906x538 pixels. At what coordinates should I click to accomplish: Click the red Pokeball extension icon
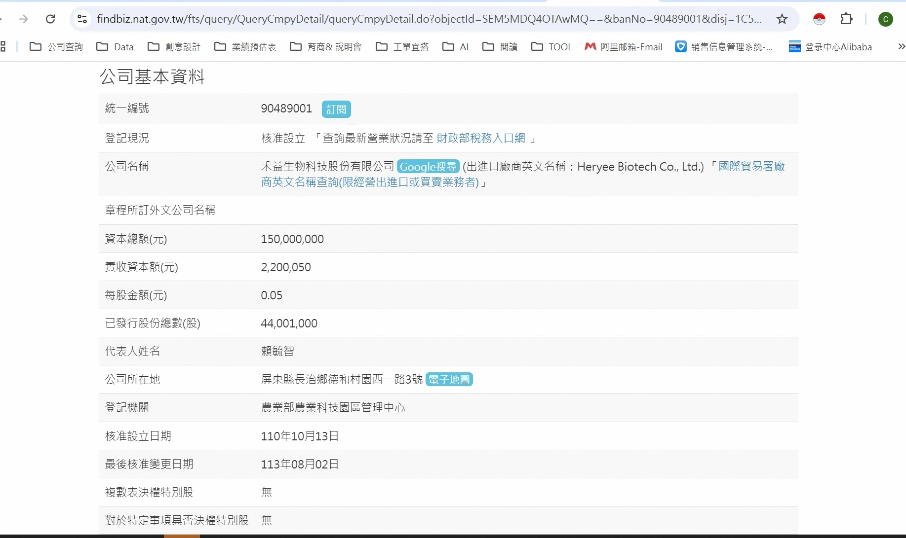(x=819, y=19)
